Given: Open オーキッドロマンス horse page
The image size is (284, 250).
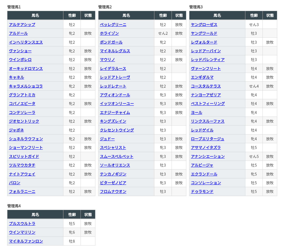Looking at the screenshot, I should [26, 68].
